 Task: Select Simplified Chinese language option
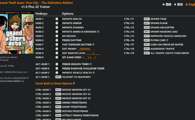tap(167, 4)
